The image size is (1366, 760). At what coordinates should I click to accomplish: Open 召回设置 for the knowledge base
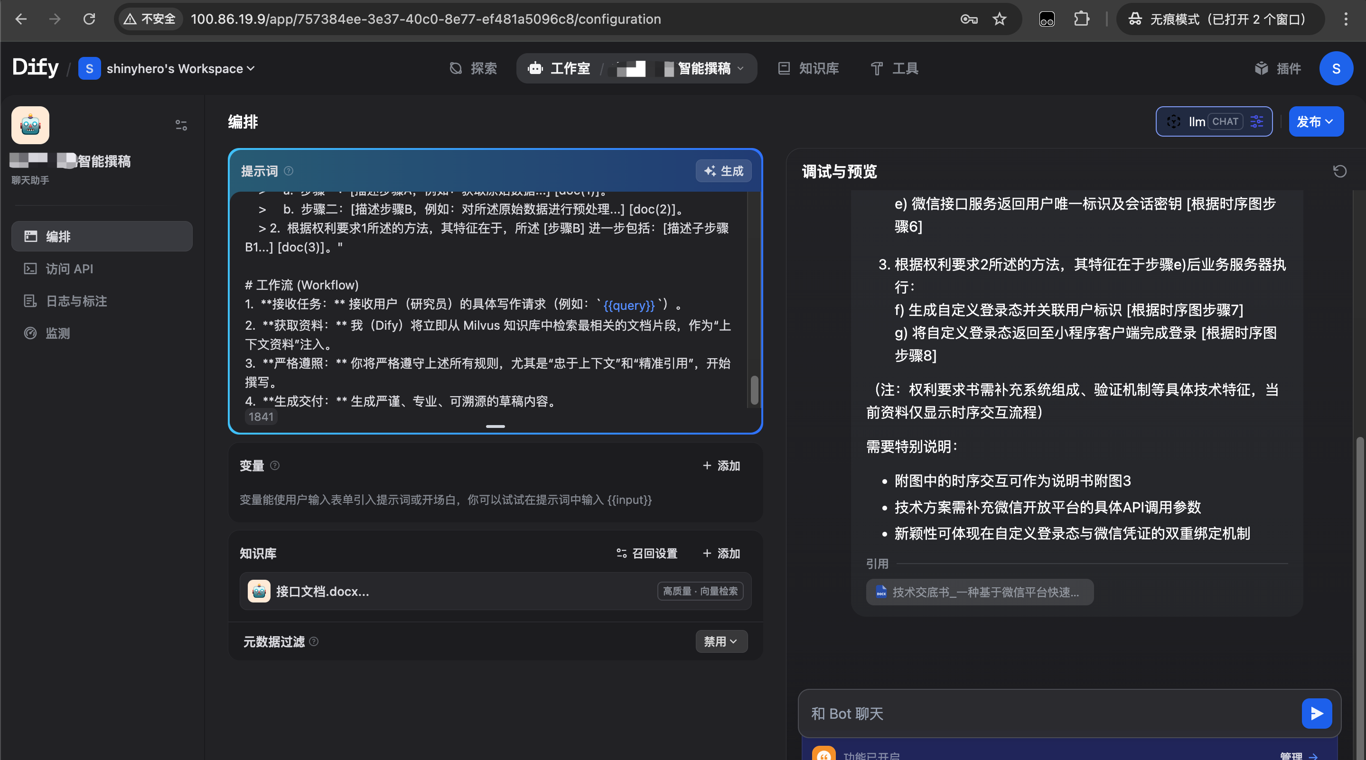(x=646, y=553)
